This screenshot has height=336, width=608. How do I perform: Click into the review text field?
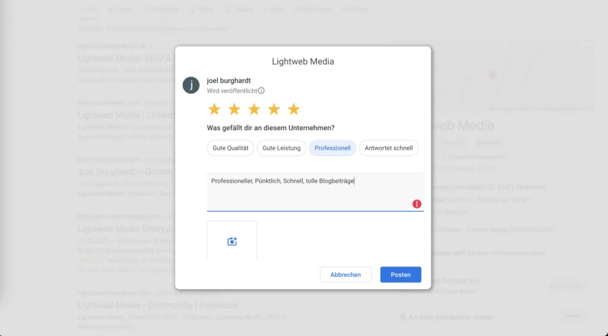(315, 191)
